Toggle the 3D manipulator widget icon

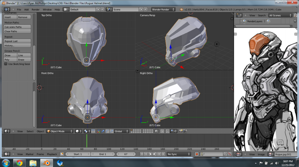98,131
